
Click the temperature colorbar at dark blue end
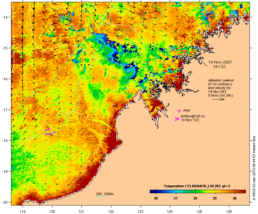click(x=153, y=191)
